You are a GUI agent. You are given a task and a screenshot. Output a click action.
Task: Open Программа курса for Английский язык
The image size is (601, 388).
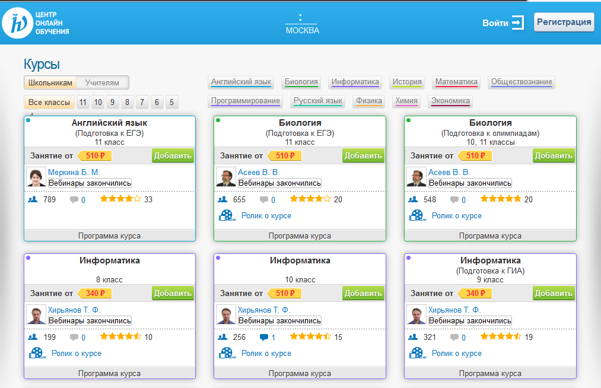coord(110,236)
